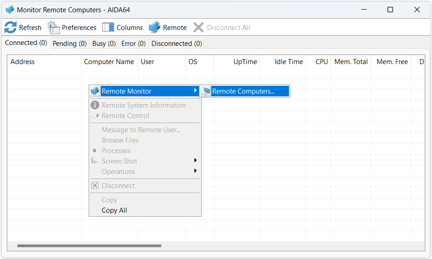Click the UpTime column header
432x259 pixels.
(245, 62)
